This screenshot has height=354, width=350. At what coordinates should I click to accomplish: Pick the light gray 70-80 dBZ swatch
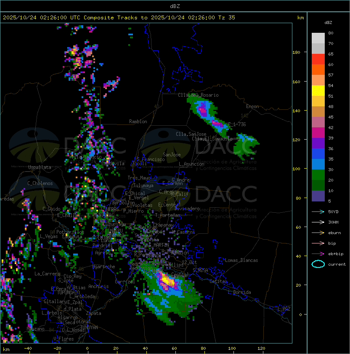coord(318,38)
